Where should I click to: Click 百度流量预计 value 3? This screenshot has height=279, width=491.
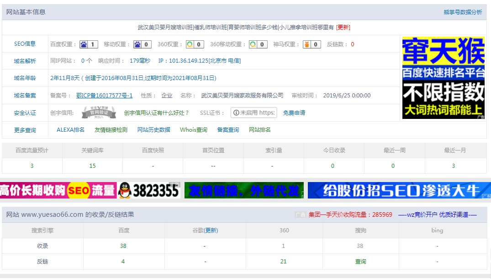[32, 166]
